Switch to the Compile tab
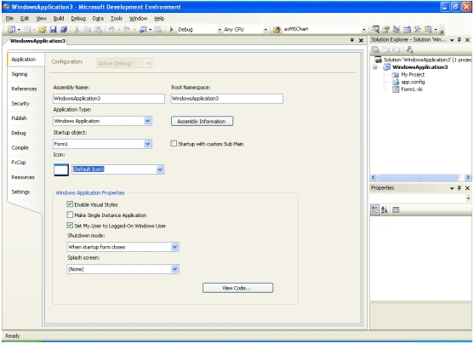474x344 pixels. coord(20,147)
